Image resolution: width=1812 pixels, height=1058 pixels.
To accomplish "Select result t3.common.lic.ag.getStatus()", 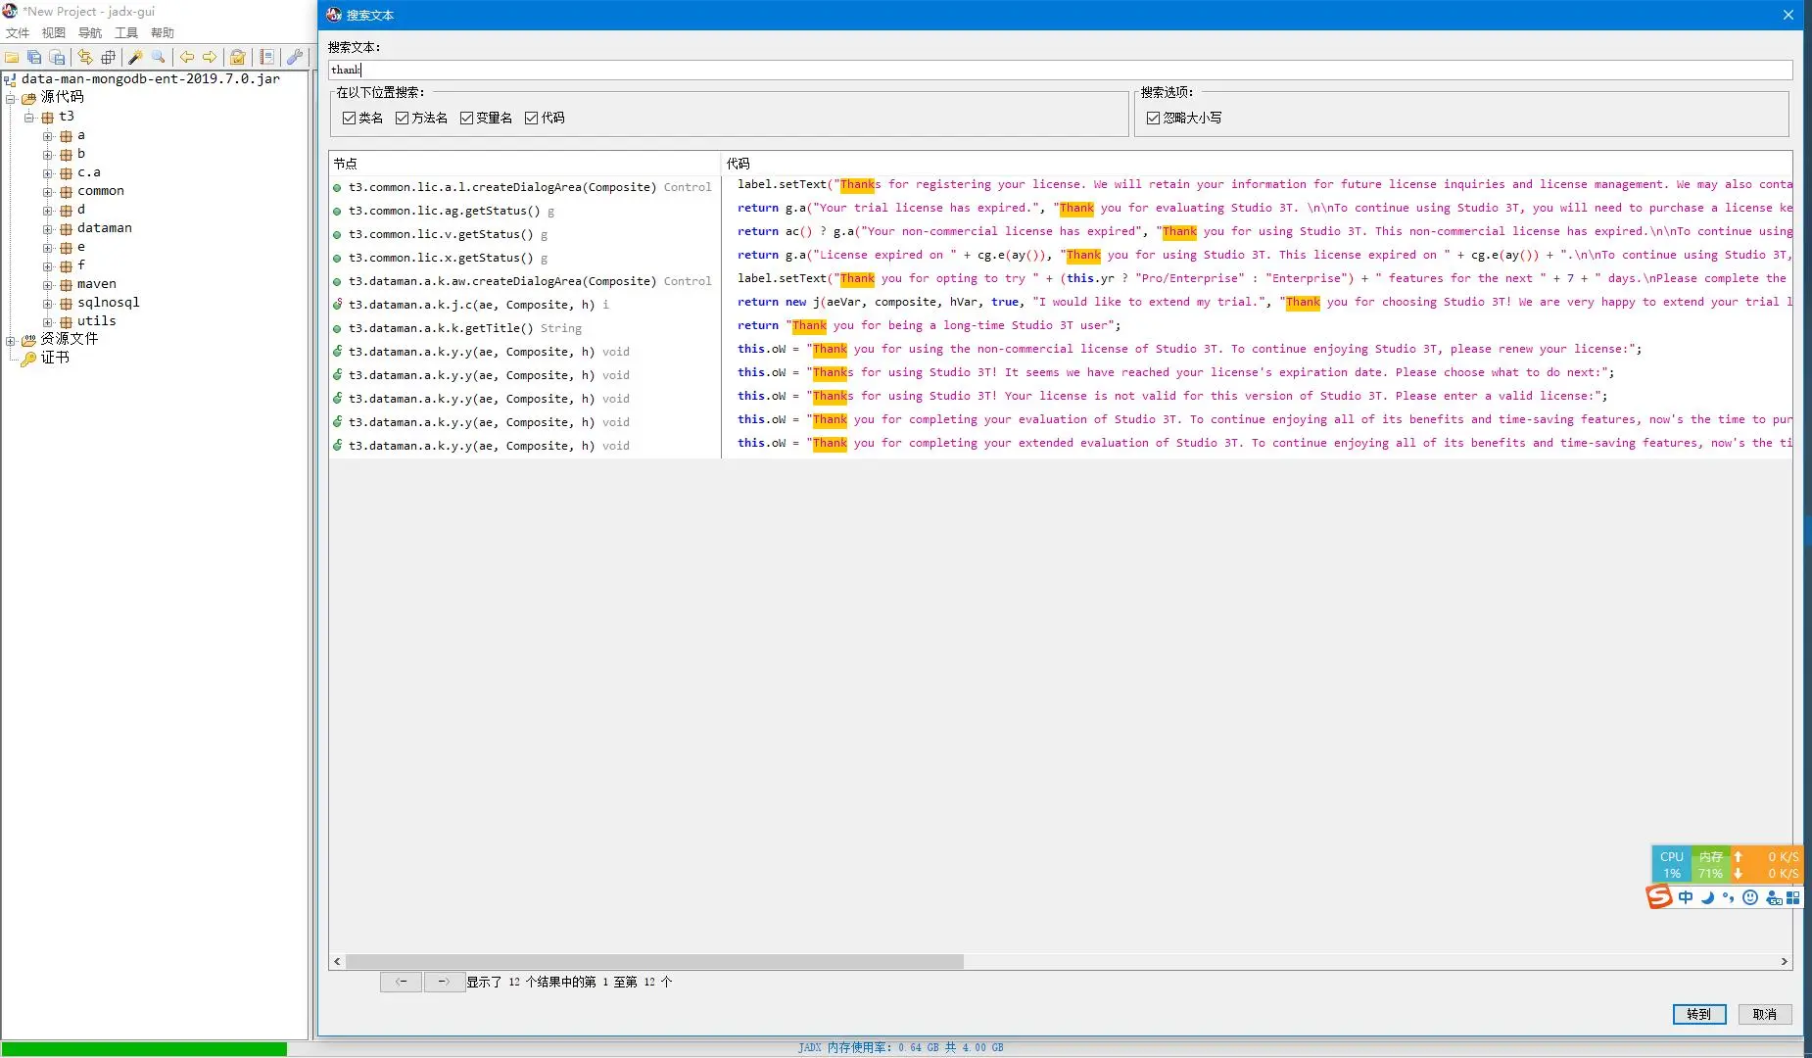I will 524,211.
